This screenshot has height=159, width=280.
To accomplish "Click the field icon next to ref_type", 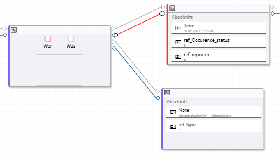I will [173, 127].
